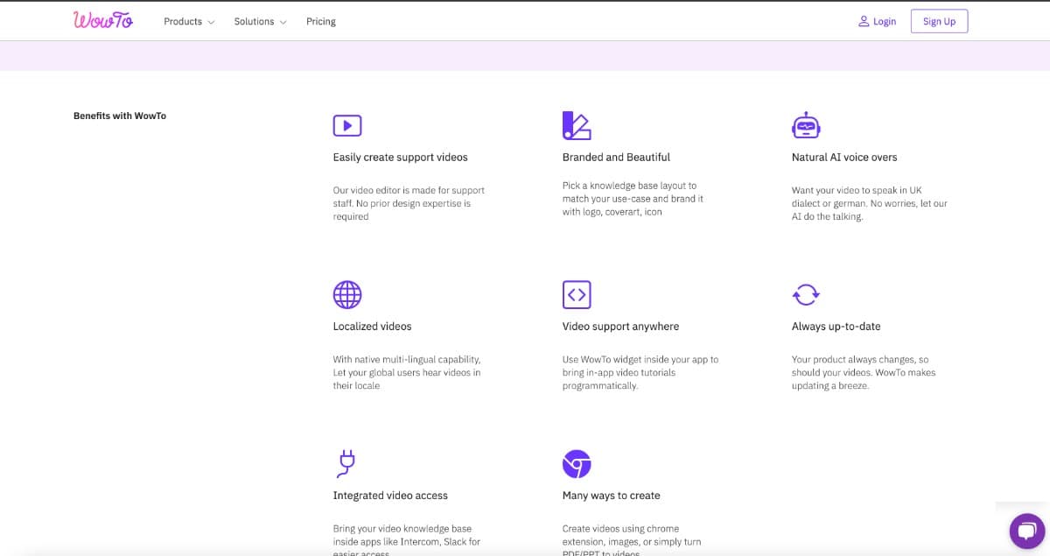Image resolution: width=1050 pixels, height=556 pixels.
Task: Click 'Localized videos' heading
Action: [x=372, y=327]
